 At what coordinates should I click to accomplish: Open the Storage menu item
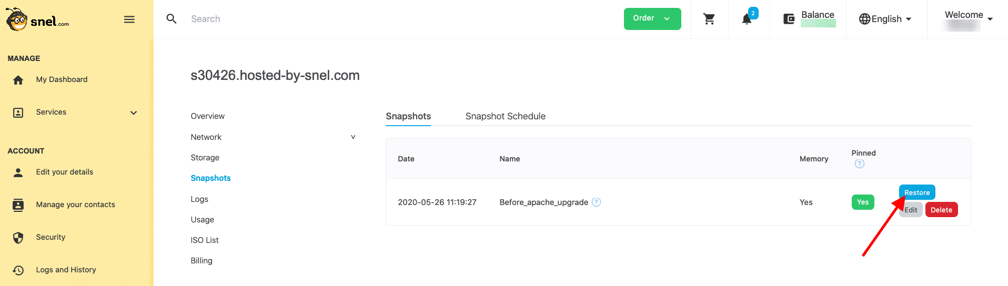coord(205,158)
